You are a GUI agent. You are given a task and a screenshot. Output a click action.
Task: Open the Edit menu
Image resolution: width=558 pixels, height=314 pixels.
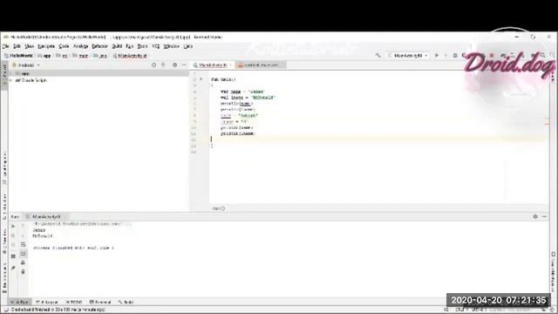click(17, 46)
